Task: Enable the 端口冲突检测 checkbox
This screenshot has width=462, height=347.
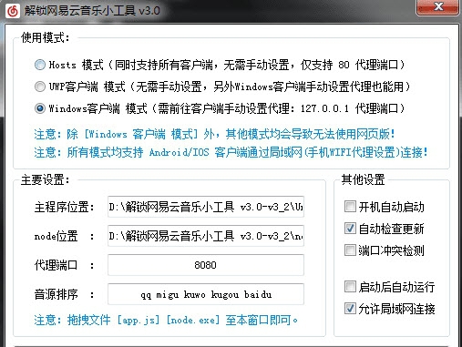Action: tap(350, 250)
